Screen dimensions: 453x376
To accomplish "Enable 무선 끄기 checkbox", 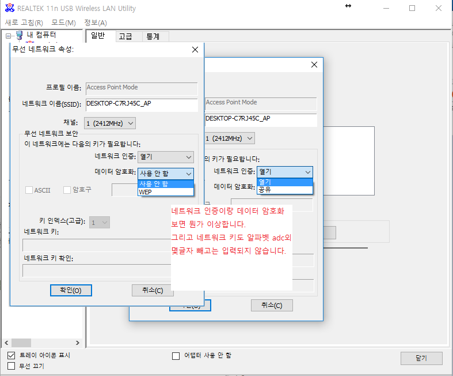I will [x=12, y=366].
